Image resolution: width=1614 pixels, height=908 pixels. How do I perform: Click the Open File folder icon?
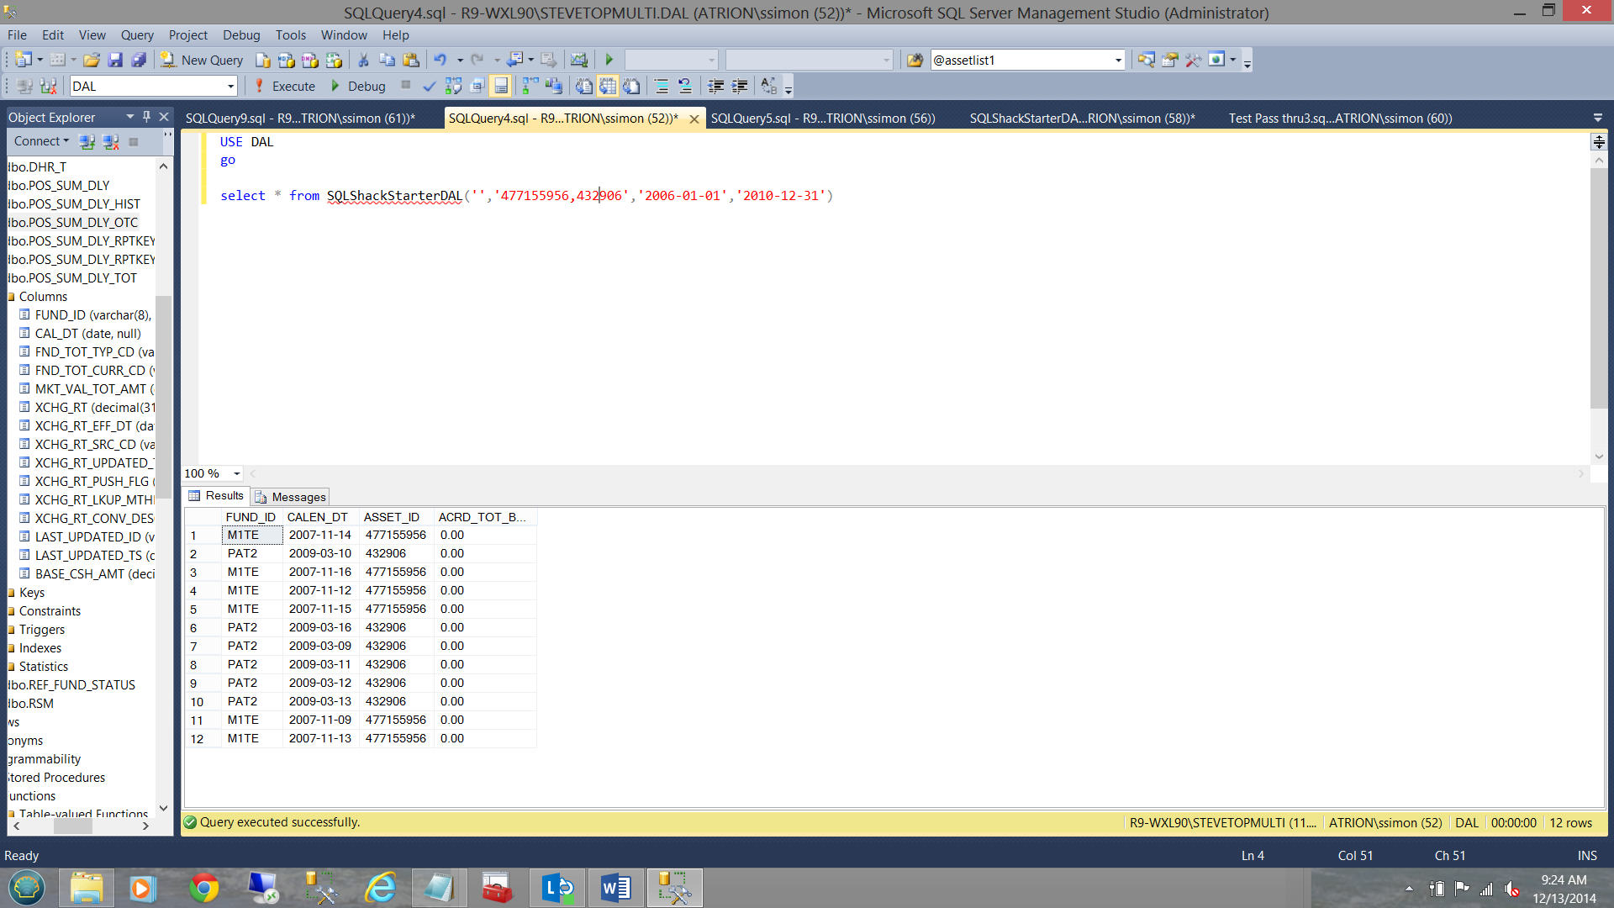[x=92, y=60]
